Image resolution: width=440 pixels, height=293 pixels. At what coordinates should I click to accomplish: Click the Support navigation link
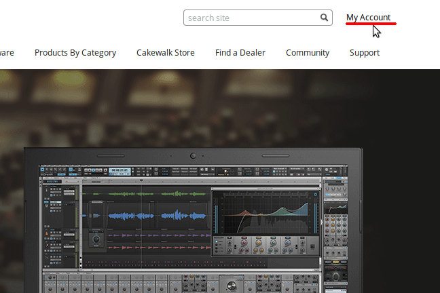click(x=364, y=53)
